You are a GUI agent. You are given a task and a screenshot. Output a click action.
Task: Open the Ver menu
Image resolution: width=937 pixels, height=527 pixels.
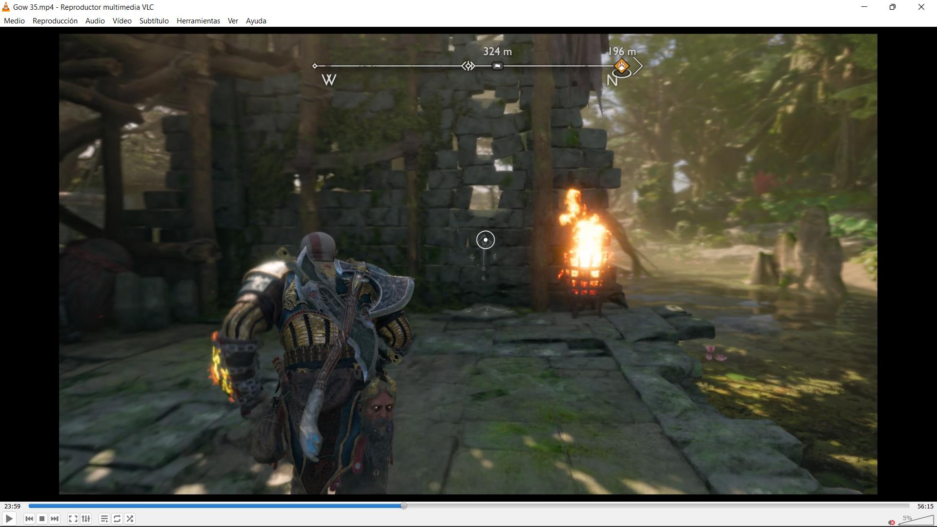point(233,21)
